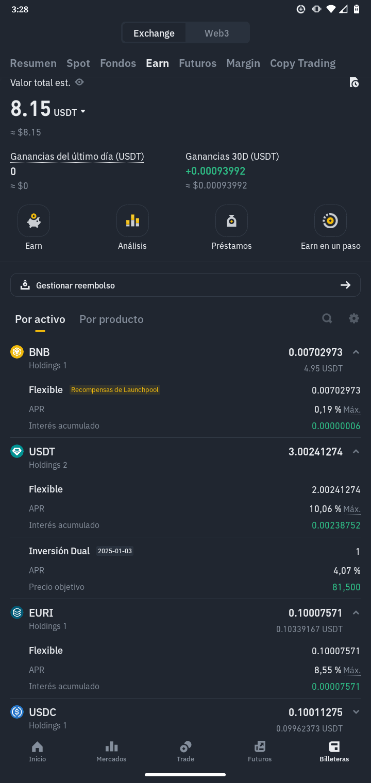Open the USDT currency unit dropdown

[x=70, y=112]
